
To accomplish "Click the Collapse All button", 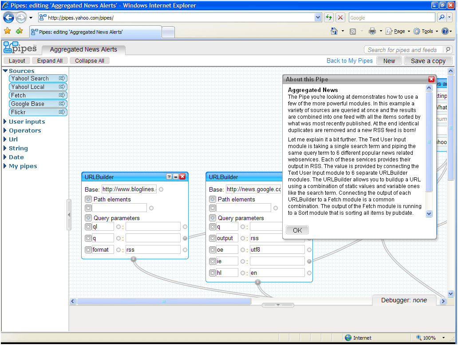I will (90, 61).
